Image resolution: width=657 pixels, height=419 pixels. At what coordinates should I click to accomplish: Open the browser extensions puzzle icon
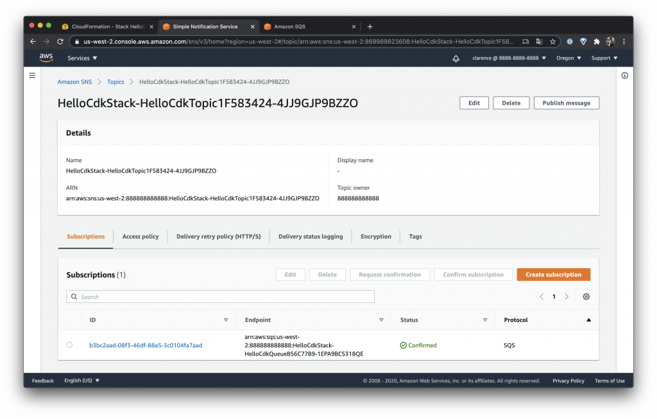pos(597,42)
